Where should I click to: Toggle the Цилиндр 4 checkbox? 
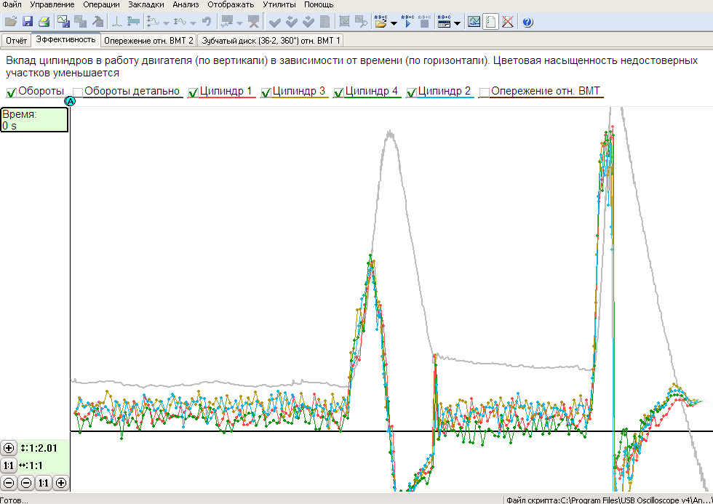(339, 92)
